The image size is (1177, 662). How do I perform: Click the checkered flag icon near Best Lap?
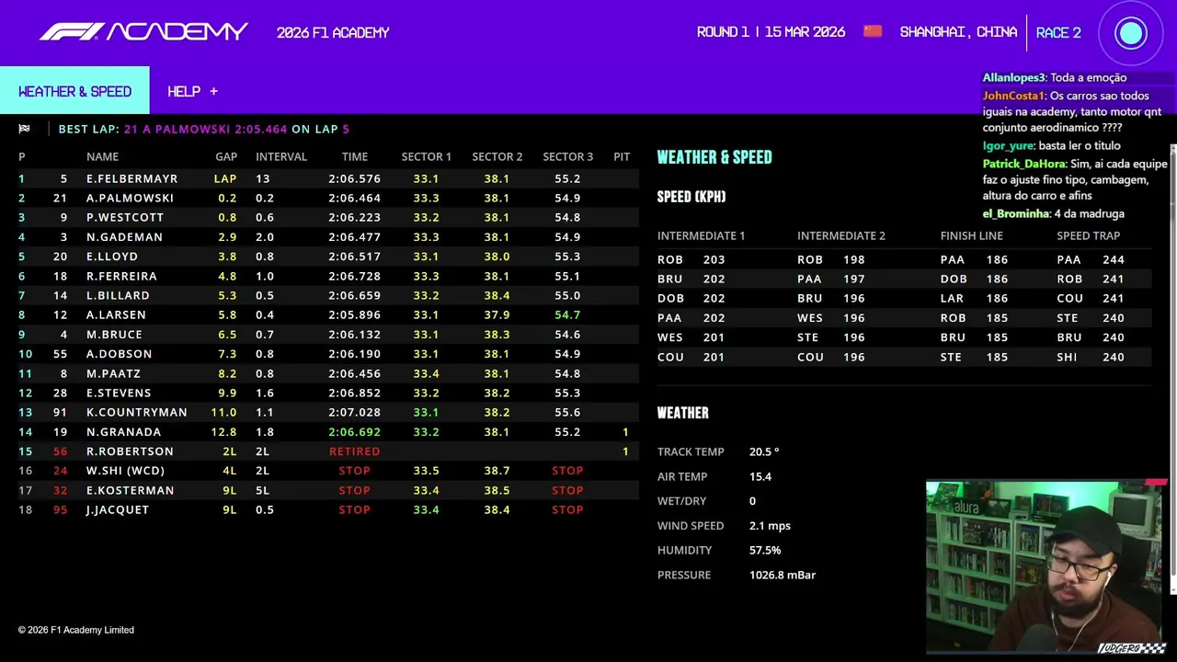click(24, 129)
